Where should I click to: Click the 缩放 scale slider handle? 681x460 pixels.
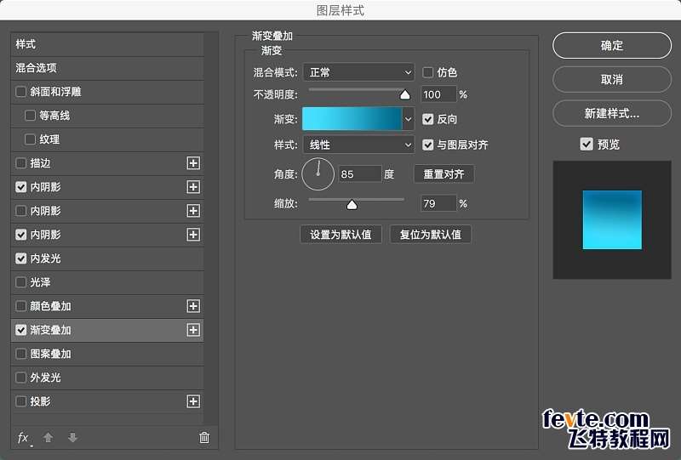click(x=352, y=204)
